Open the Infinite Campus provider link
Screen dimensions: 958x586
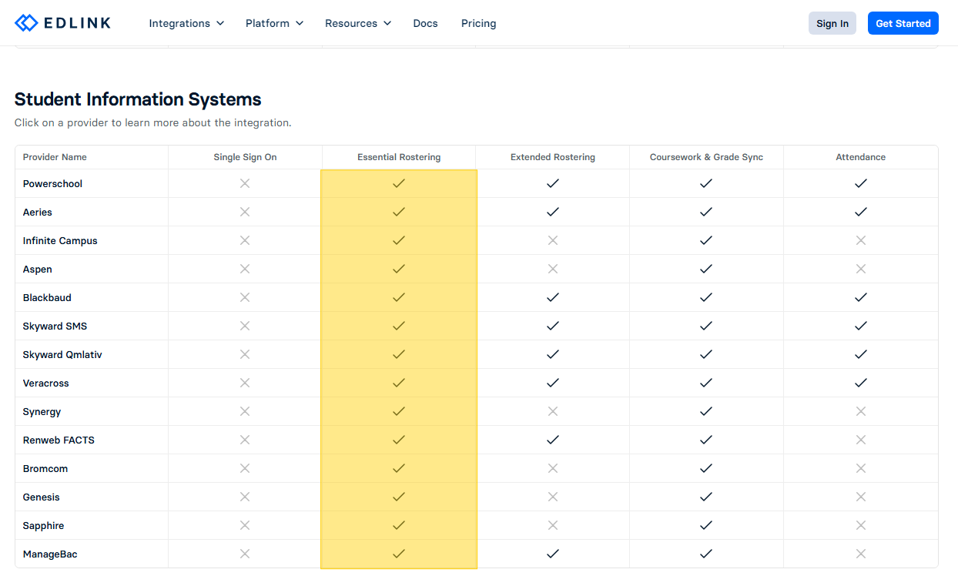click(60, 240)
